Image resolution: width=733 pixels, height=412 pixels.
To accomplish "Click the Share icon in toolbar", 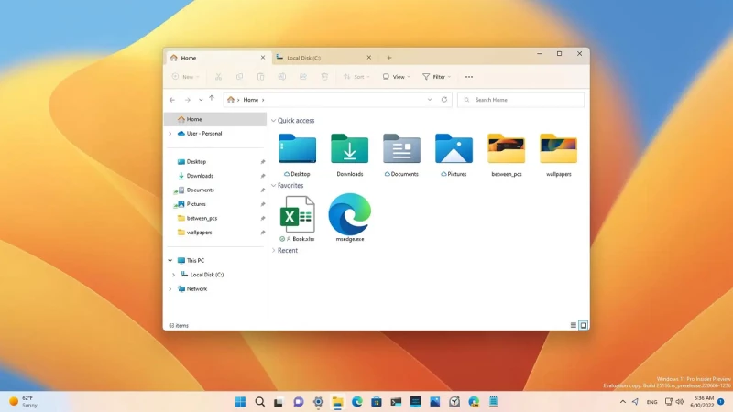I will tap(303, 77).
